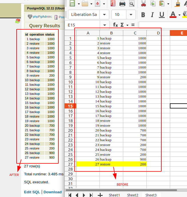This screenshot has height=197, width=187.
Task: Click the 'id' column header in Query Results
Action: pyautogui.click(x=27, y=34)
